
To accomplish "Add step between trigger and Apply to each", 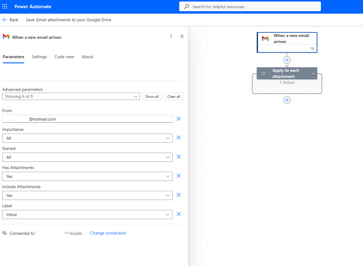I will (x=287, y=60).
